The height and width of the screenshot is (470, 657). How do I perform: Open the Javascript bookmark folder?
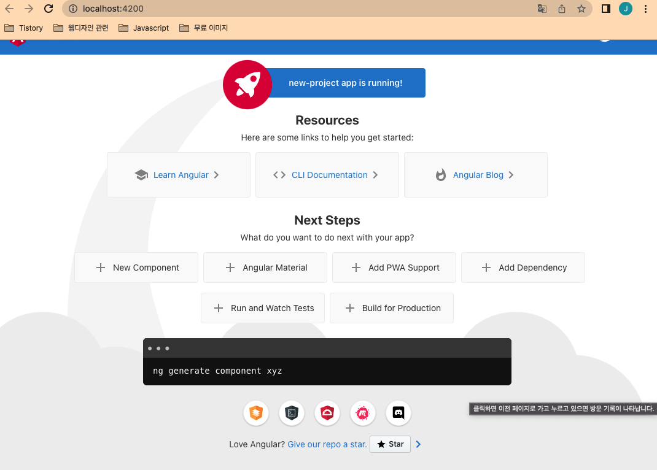[x=144, y=28]
